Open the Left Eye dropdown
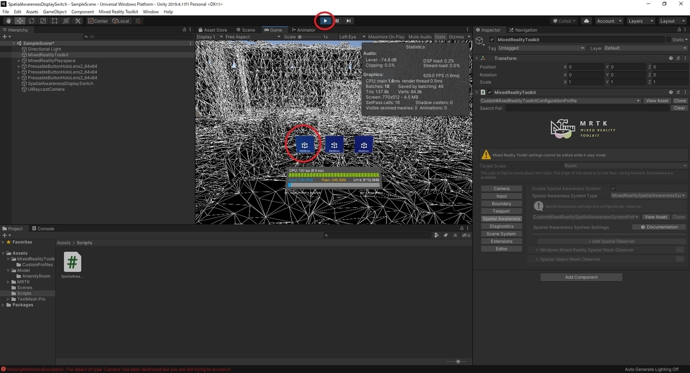Image resolution: width=690 pixels, height=373 pixels. click(351, 37)
